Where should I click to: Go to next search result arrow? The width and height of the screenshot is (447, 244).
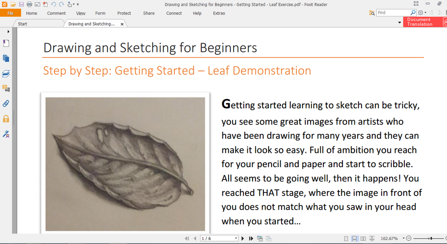click(x=440, y=12)
